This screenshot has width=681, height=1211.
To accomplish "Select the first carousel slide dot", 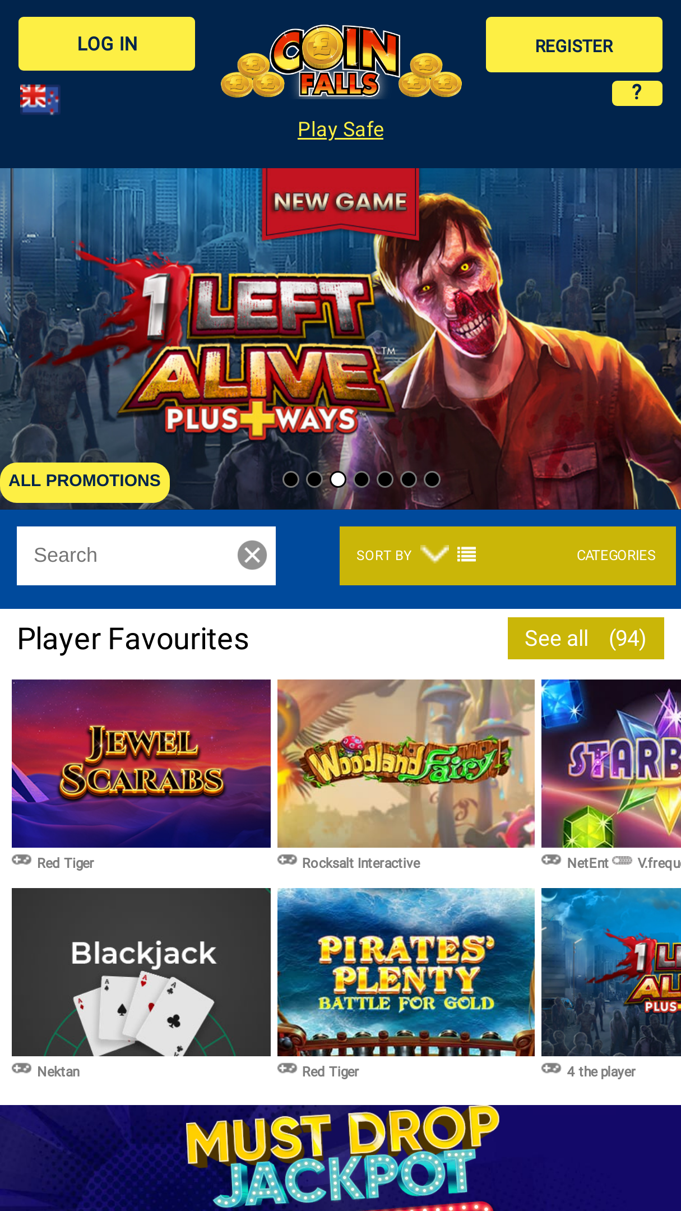I will coord(291,479).
